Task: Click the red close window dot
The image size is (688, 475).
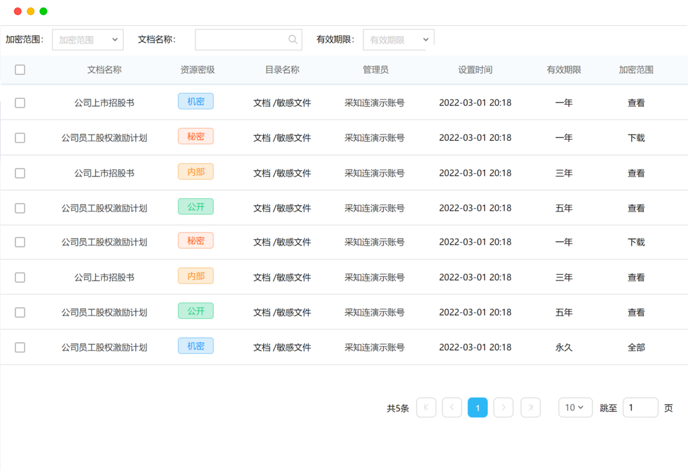Action: click(18, 11)
